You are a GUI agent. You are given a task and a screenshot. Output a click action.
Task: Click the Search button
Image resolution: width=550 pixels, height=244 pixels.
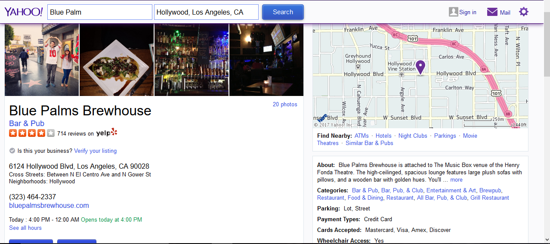(x=283, y=12)
